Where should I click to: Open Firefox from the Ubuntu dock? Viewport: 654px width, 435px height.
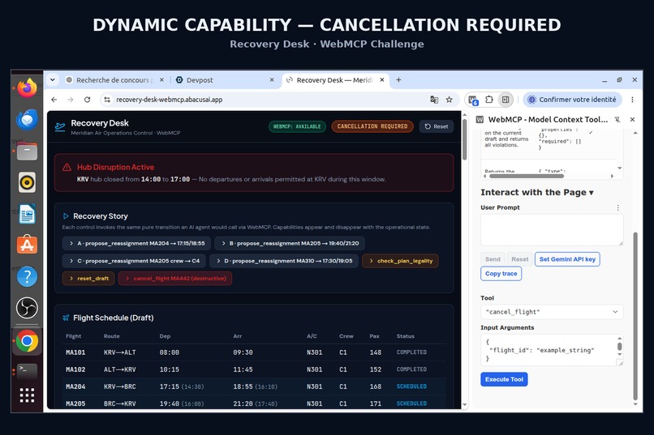pyautogui.click(x=27, y=87)
